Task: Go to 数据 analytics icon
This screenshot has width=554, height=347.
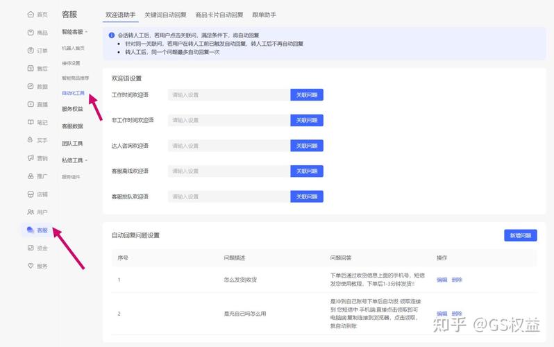Action: tap(31, 87)
